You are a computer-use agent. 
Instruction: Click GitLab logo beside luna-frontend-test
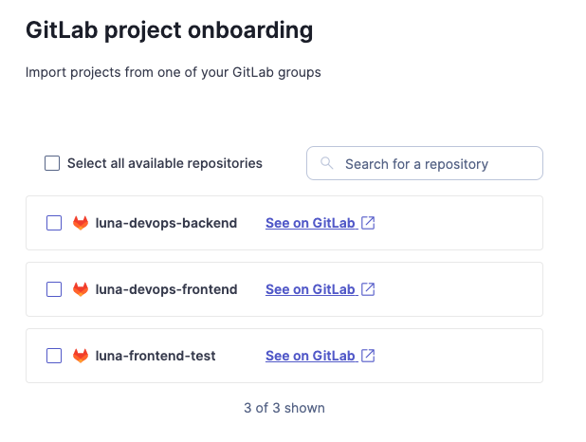81,356
